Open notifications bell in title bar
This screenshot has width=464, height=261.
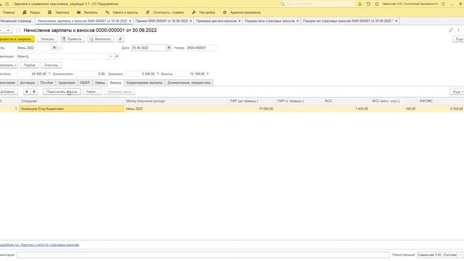[x=360, y=4]
